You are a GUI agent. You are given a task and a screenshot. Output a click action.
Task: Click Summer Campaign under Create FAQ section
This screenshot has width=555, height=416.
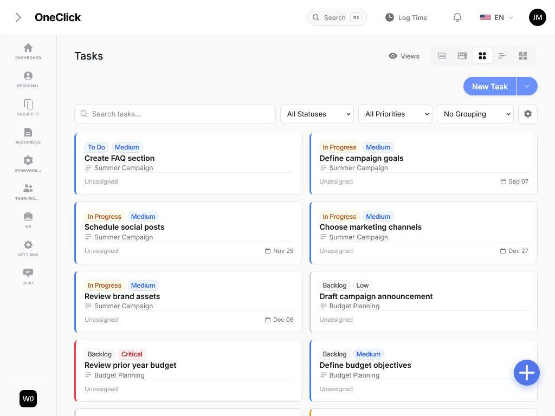click(124, 168)
